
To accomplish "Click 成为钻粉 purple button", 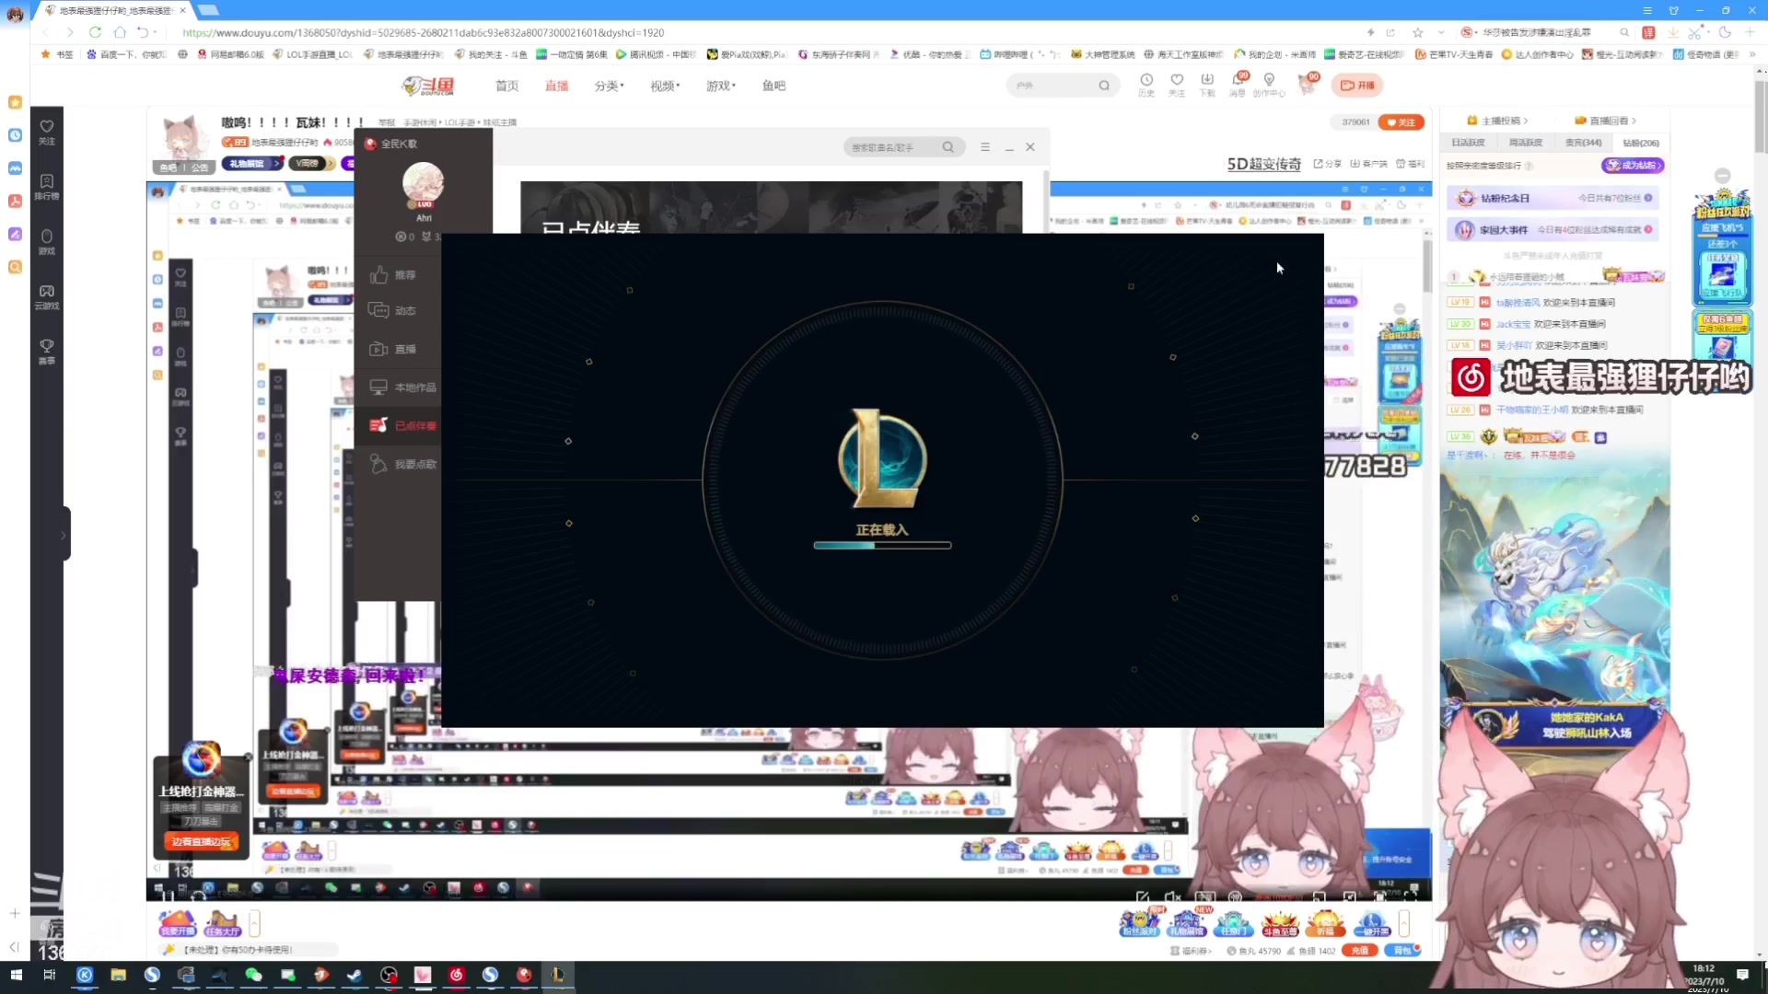I will 1632,166.
